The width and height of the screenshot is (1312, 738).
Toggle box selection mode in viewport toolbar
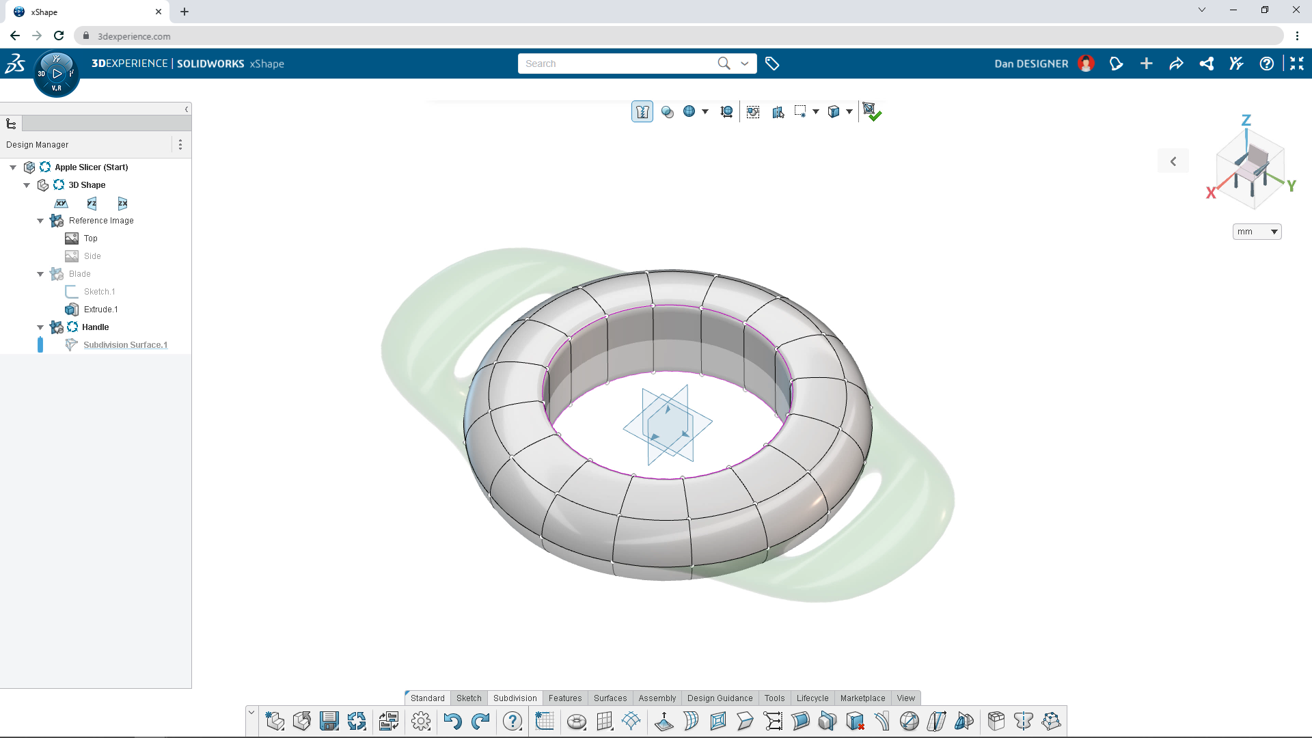click(x=802, y=111)
